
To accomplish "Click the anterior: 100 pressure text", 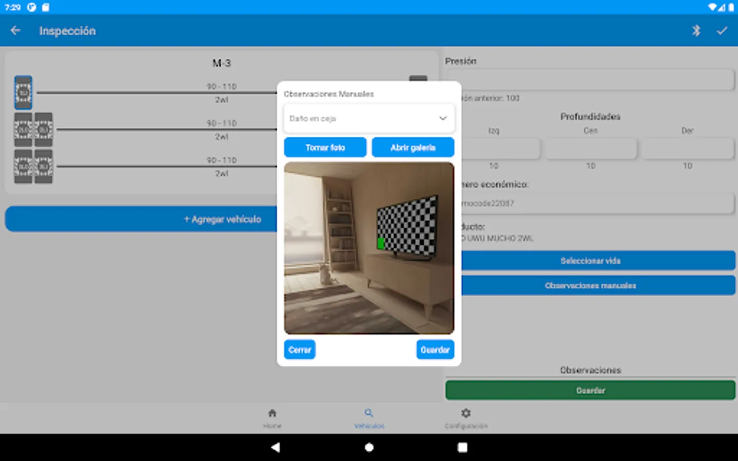I will point(491,98).
